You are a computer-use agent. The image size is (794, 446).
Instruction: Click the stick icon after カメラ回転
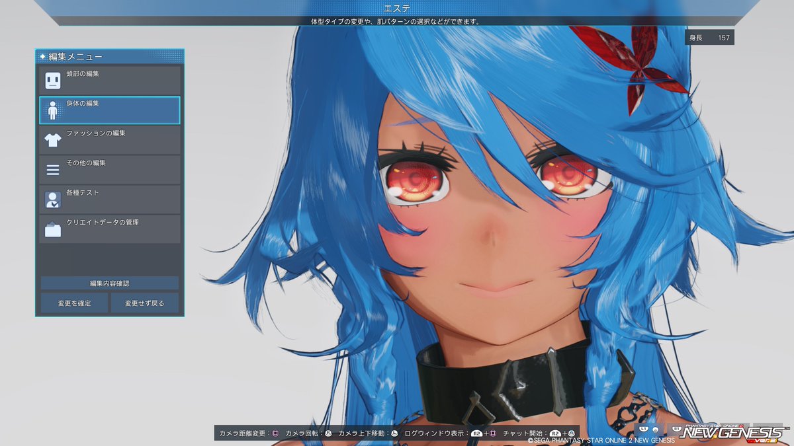329,433
